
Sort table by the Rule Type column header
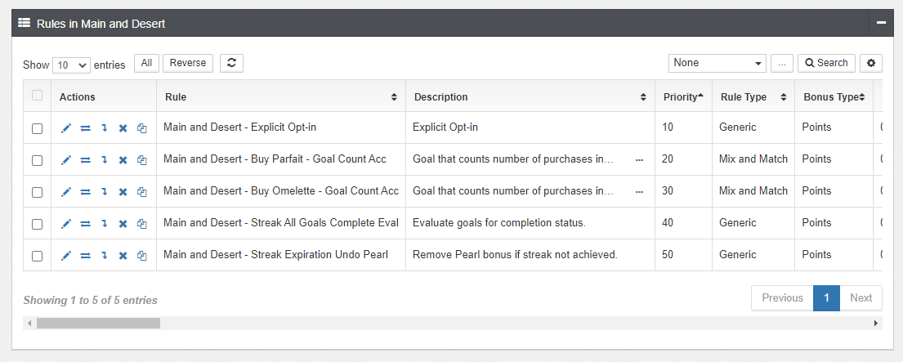point(752,96)
